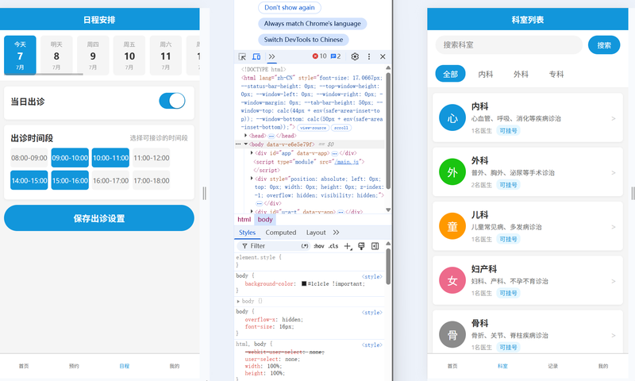This screenshot has width=635, height=381.
Task: Select the 专科 category filter tab
Action: (x=556, y=74)
